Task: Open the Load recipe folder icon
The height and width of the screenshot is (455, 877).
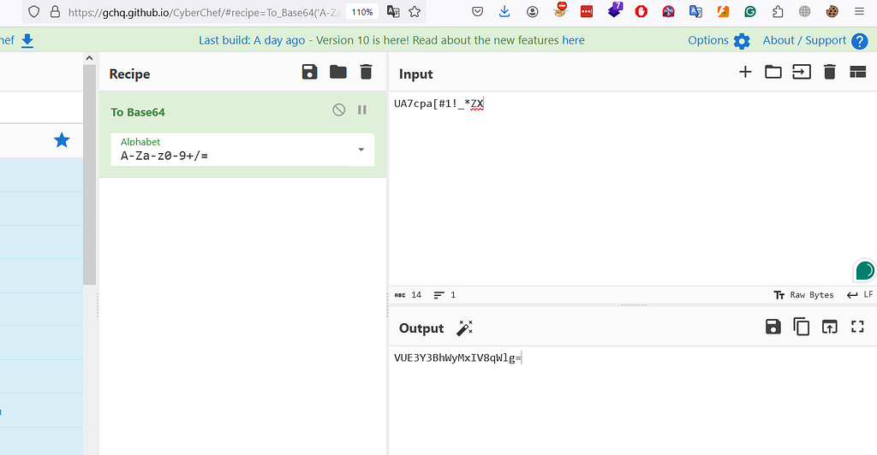Action: pyautogui.click(x=337, y=72)
